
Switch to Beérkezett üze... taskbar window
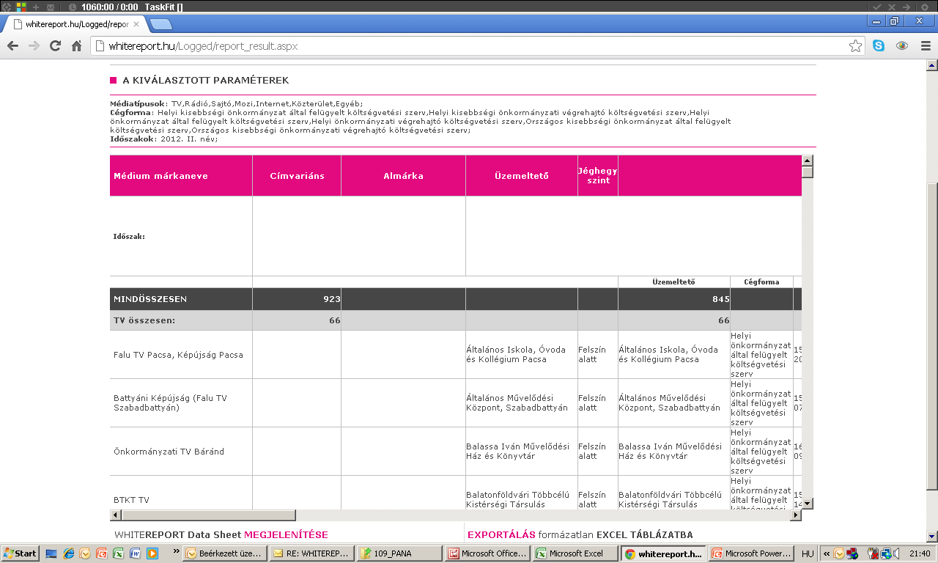(224, 553)
